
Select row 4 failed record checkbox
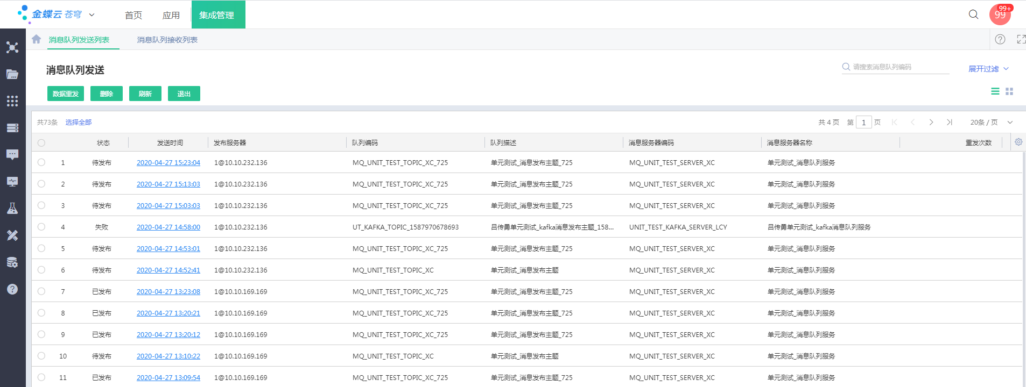41,226
